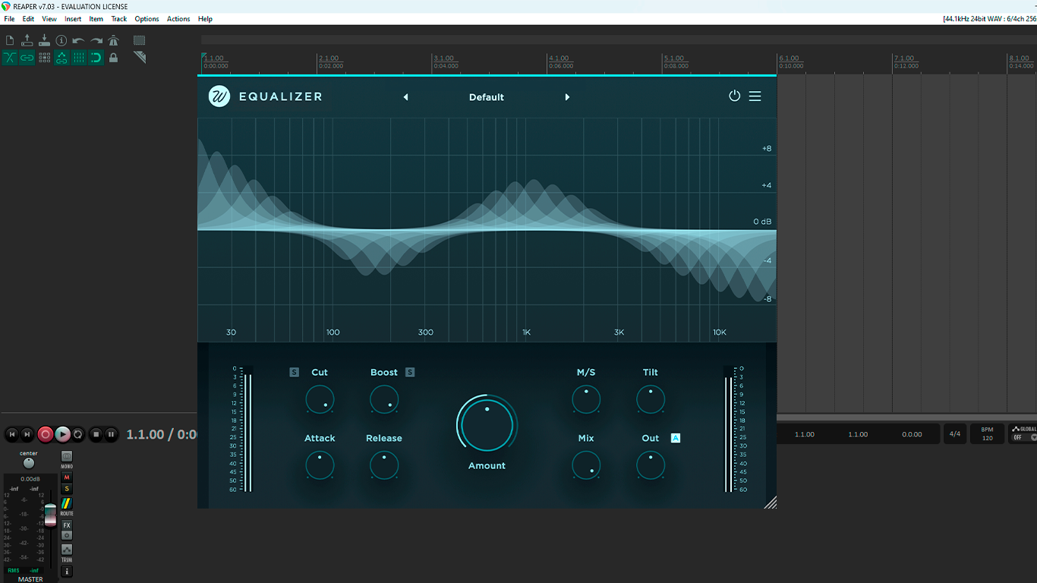Image resolution: width=1037 pixels, height=583 pixels.
Task: Toggle envelope points move with items
Action: [61, 57]
